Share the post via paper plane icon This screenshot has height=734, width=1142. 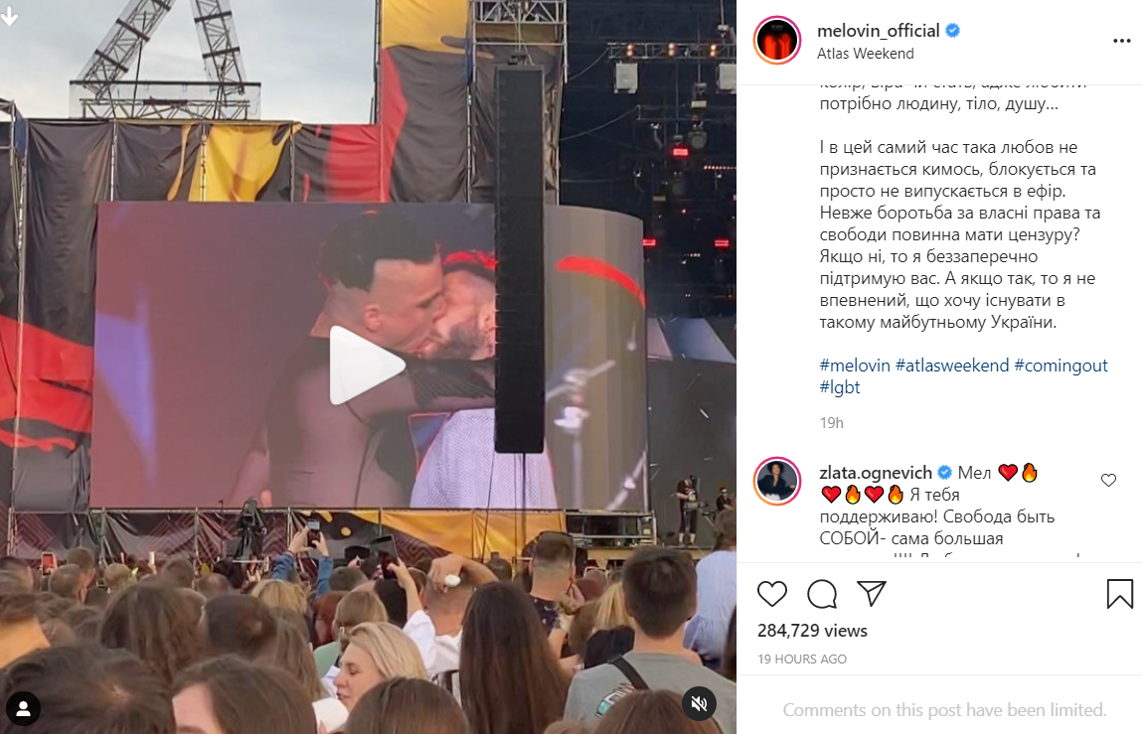point(871,594)
